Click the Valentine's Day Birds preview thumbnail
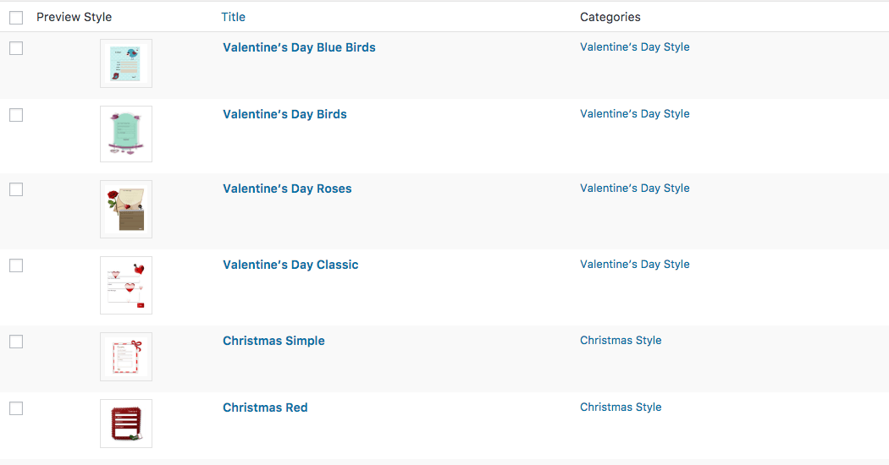Viewport: 889px width, 465px height. point(125,134)
